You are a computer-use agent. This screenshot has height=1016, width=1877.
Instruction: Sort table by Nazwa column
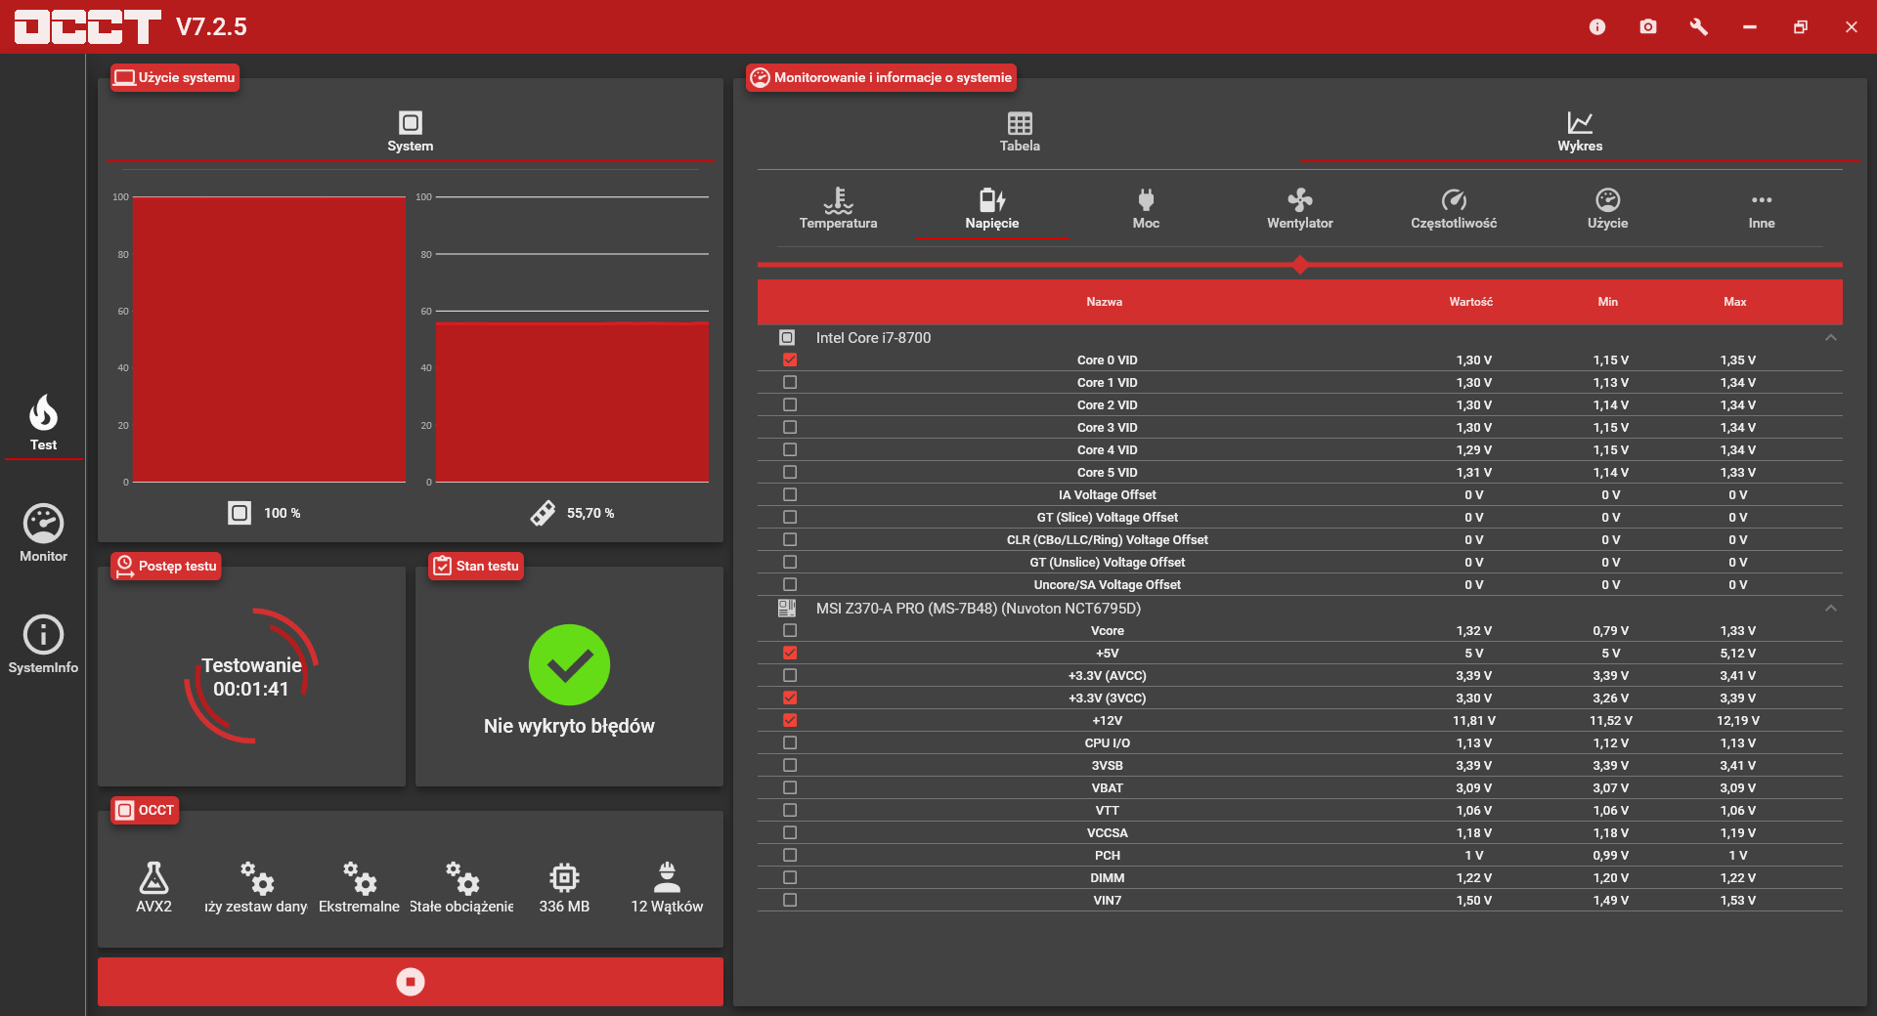1105,302
